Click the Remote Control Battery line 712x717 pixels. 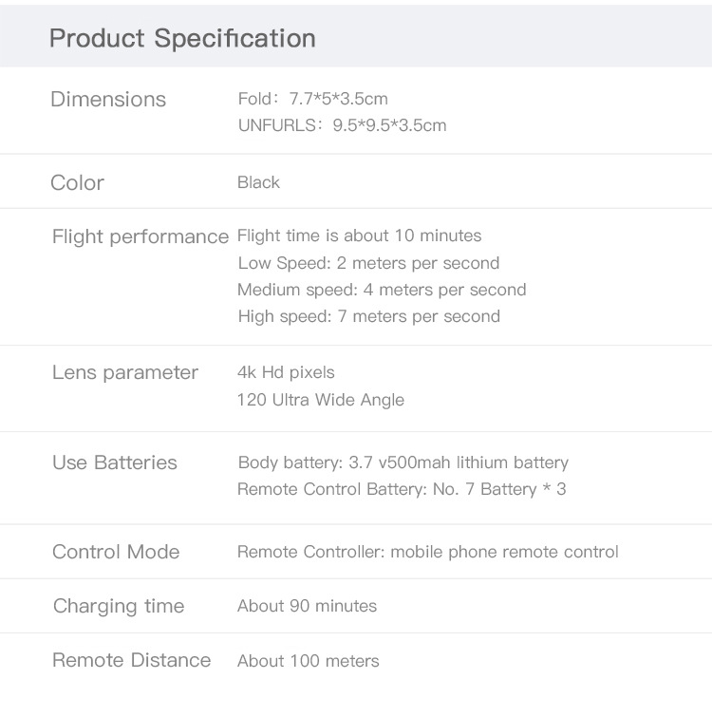[x=402, y=490]
